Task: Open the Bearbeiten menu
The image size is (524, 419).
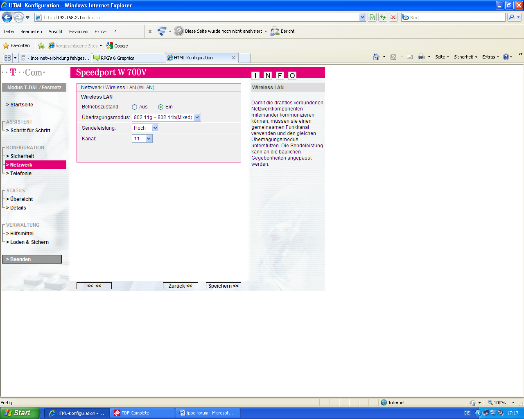Action: point(31,32)
